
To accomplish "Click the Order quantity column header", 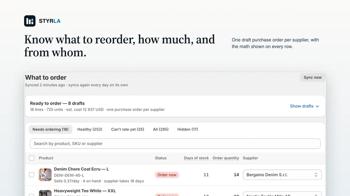I will pos(226,158).
